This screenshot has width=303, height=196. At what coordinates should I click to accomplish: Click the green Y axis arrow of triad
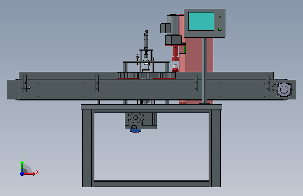(22, 166)
